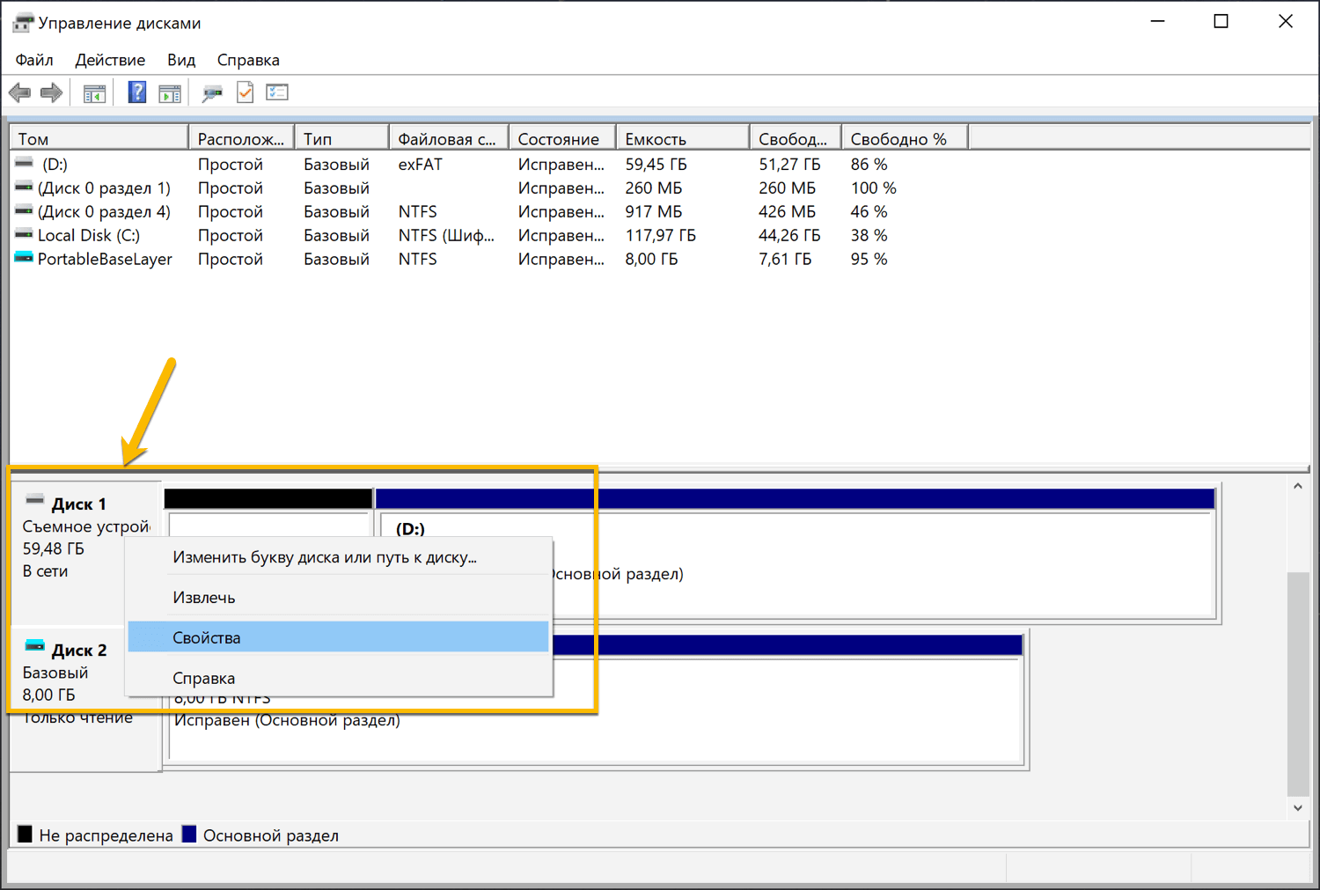This screenshot has height=890, width=1320.
Task: Click the drive icon of Диск 0 раздел 4
Action: [x=24, y=210]
